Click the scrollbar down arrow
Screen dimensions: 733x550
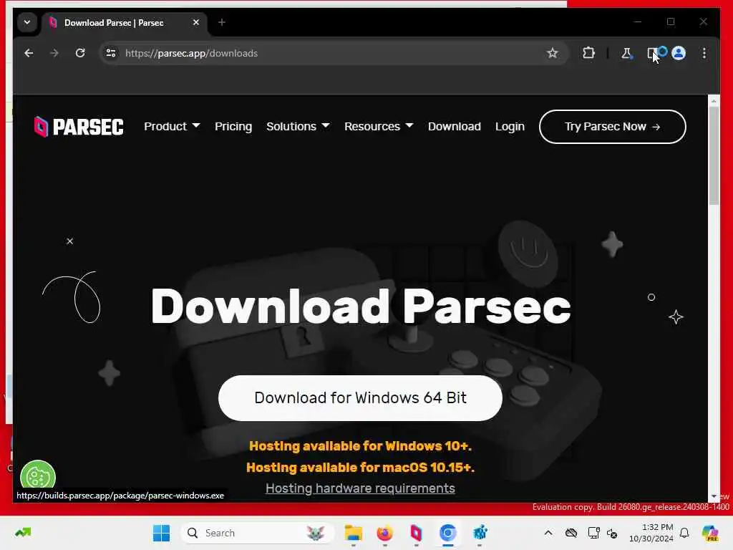pos(714,496)
